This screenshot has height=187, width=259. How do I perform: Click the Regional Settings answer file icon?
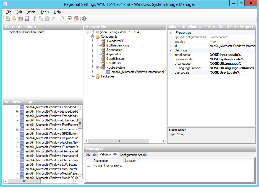click(x=92, y=32)
